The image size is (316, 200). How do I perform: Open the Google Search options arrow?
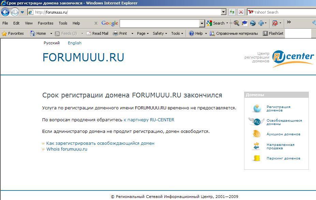(x=227, y=23)
